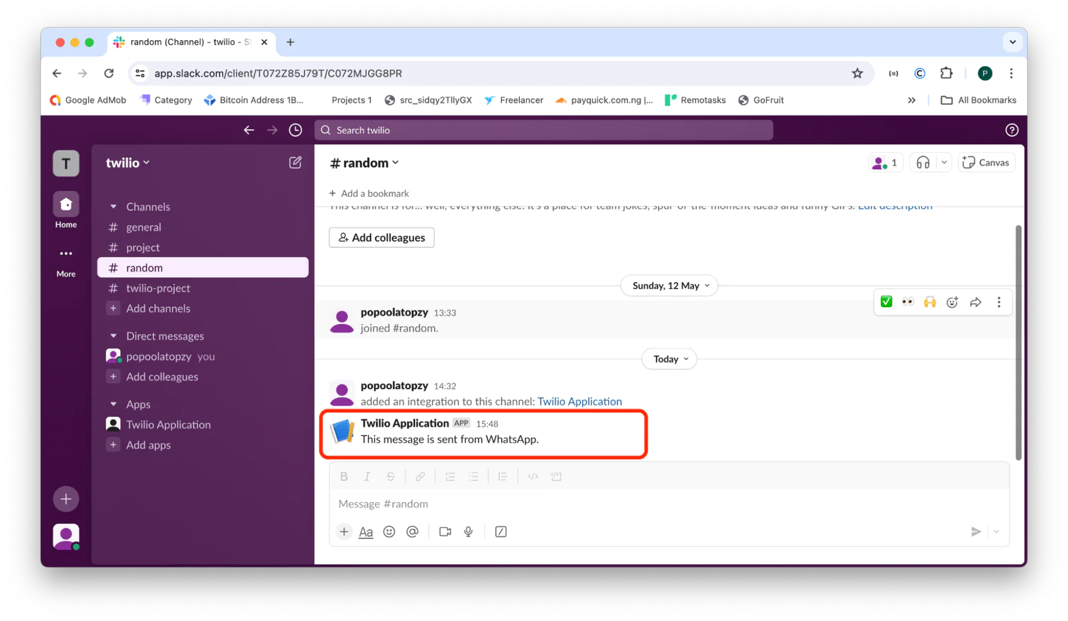React with the white check mark emoji
This screenshot has height=621, width=1068.
[x=886, y=302]
